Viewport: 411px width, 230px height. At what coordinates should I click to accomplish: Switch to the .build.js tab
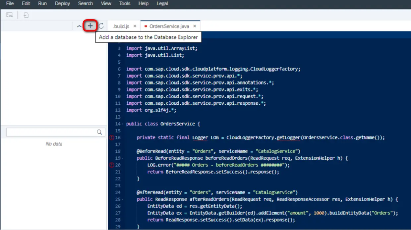tap(121, 26)
